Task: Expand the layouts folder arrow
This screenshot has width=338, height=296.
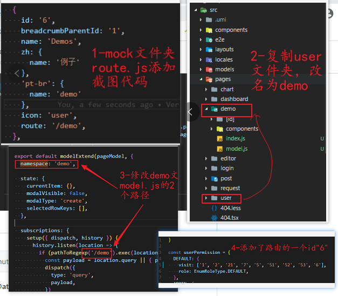Action: [201, 50]
